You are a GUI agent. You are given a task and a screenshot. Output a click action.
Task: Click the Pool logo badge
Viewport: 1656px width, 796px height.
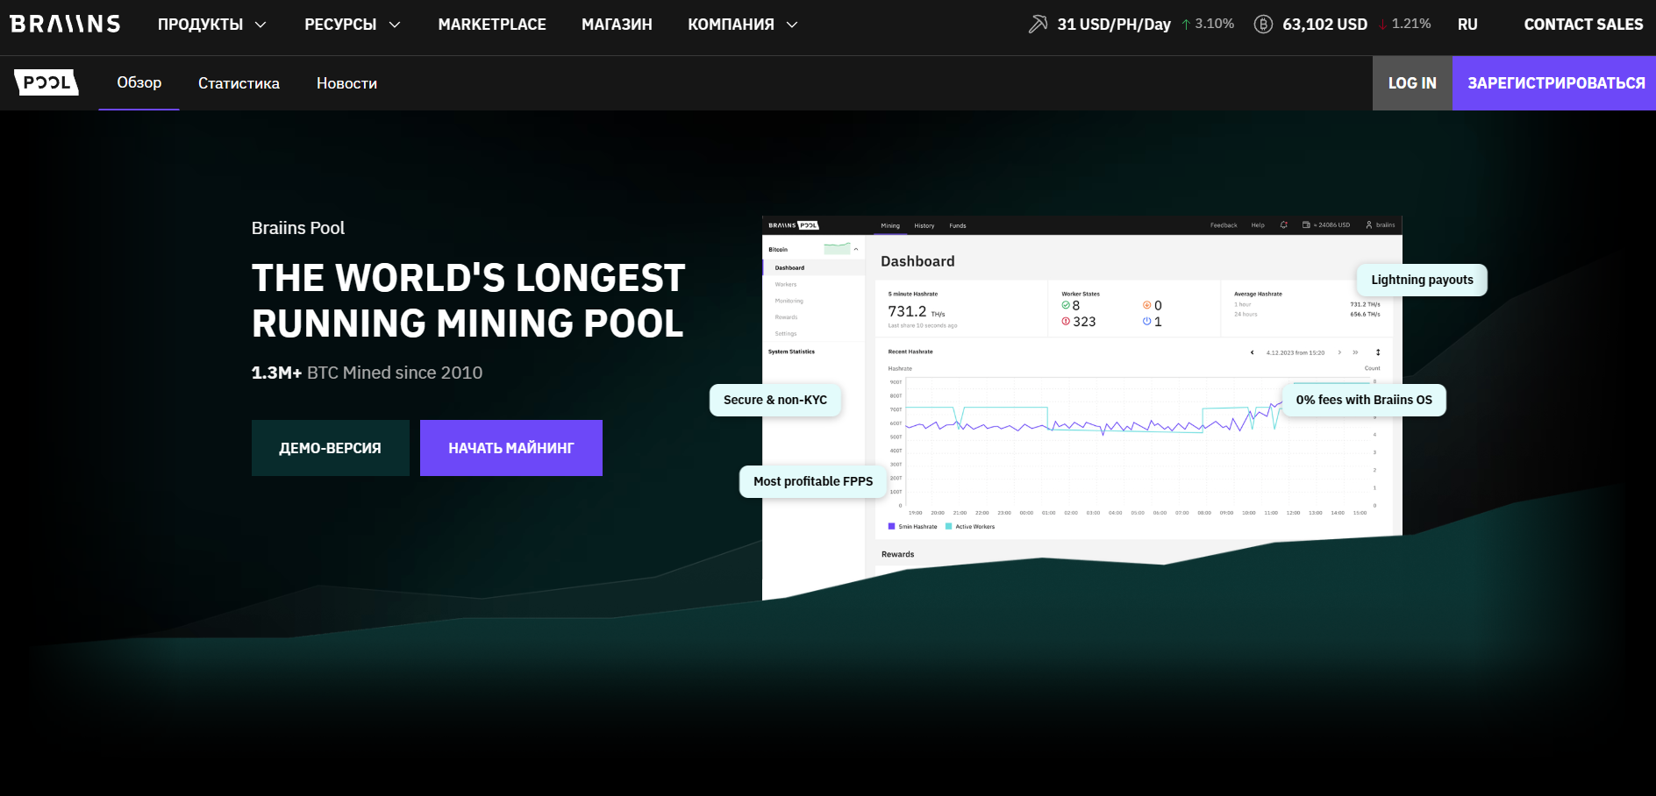(x=46, y=82)
